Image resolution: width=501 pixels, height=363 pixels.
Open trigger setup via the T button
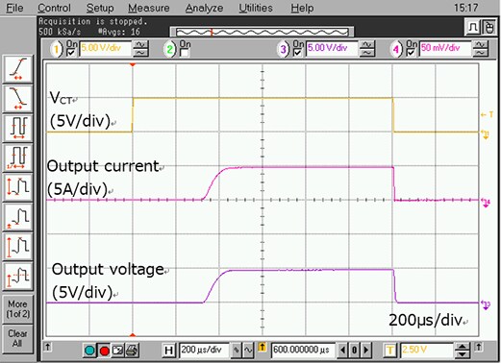click(390, 351)
